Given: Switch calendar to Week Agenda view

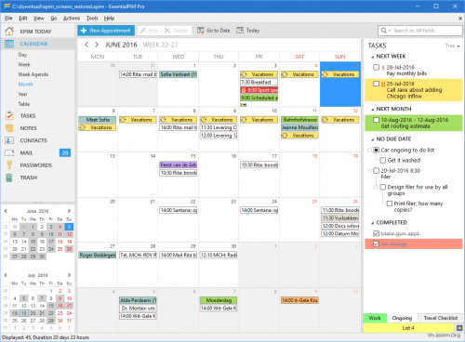Looking at the screenshot, I should coord(33,74).
